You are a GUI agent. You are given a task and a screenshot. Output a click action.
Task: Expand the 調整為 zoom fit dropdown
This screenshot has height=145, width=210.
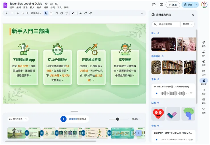[36, 13]
